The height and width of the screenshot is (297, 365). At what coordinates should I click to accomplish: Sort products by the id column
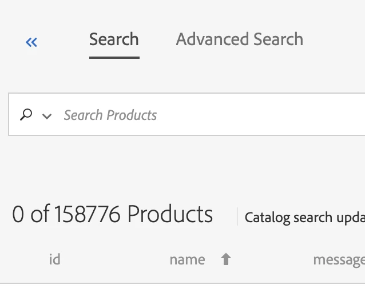click(54, 259)
